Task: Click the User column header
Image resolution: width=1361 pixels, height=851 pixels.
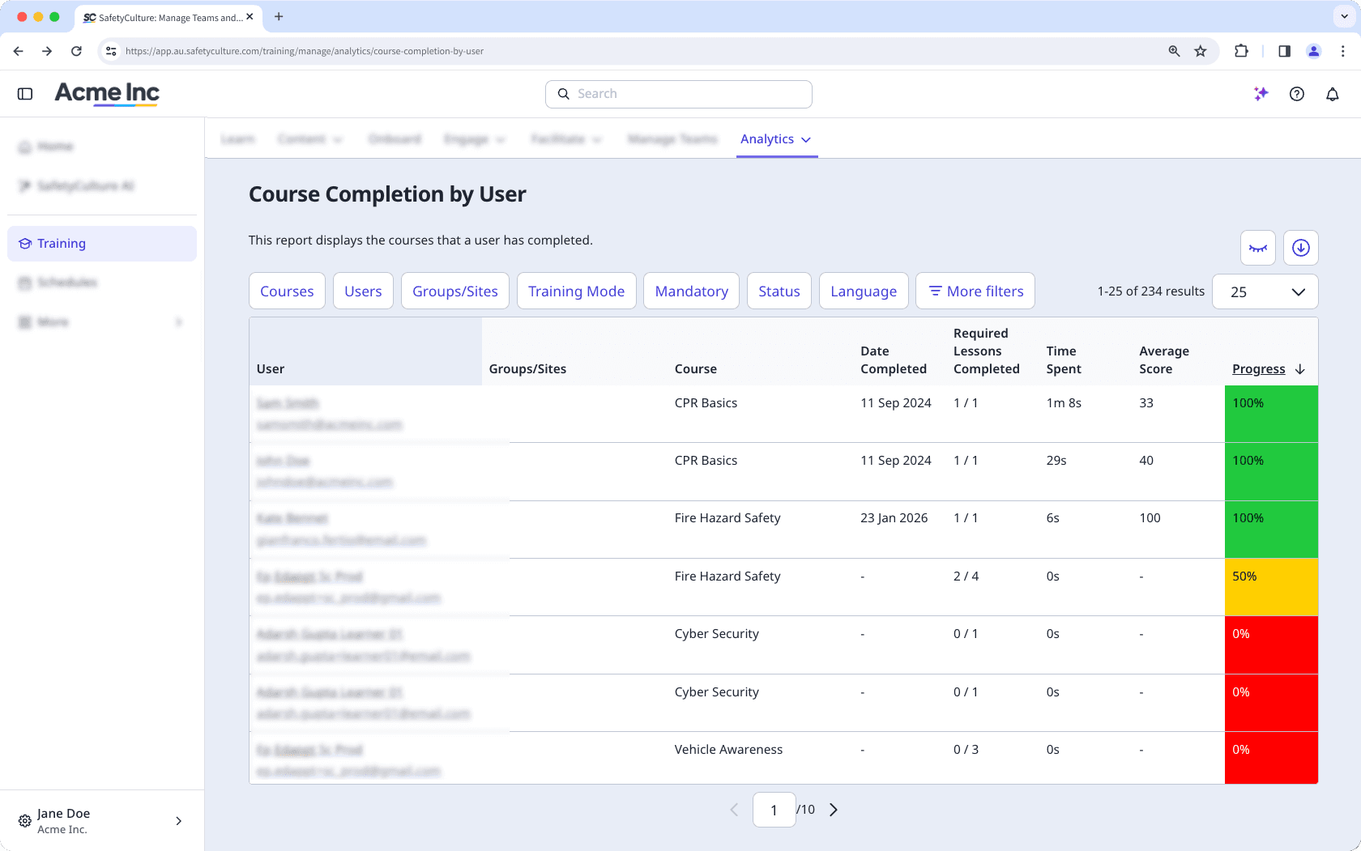Action: point(271,369)
